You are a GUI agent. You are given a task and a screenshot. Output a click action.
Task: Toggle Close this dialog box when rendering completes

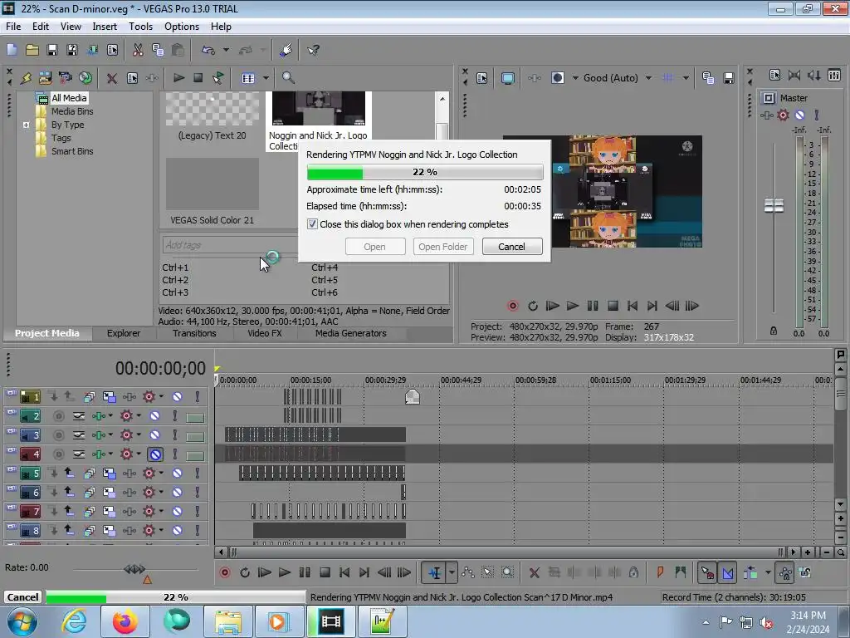click(312, 224)
